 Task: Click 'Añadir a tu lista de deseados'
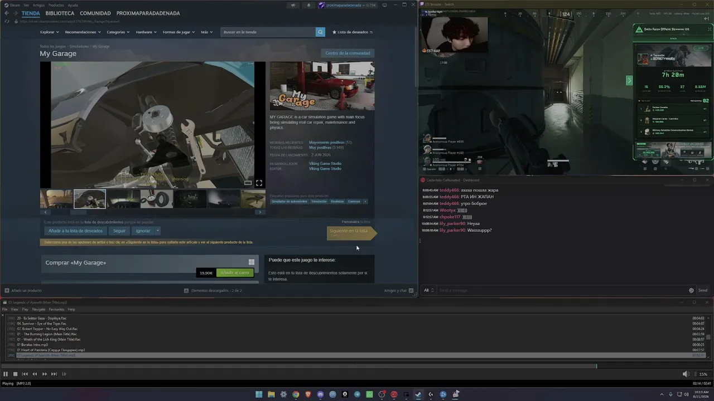coord(75,231)
